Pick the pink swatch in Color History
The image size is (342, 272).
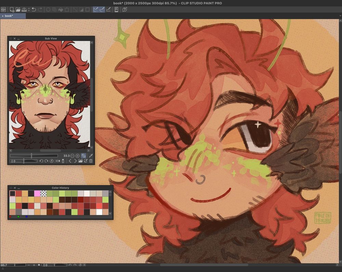37,193
